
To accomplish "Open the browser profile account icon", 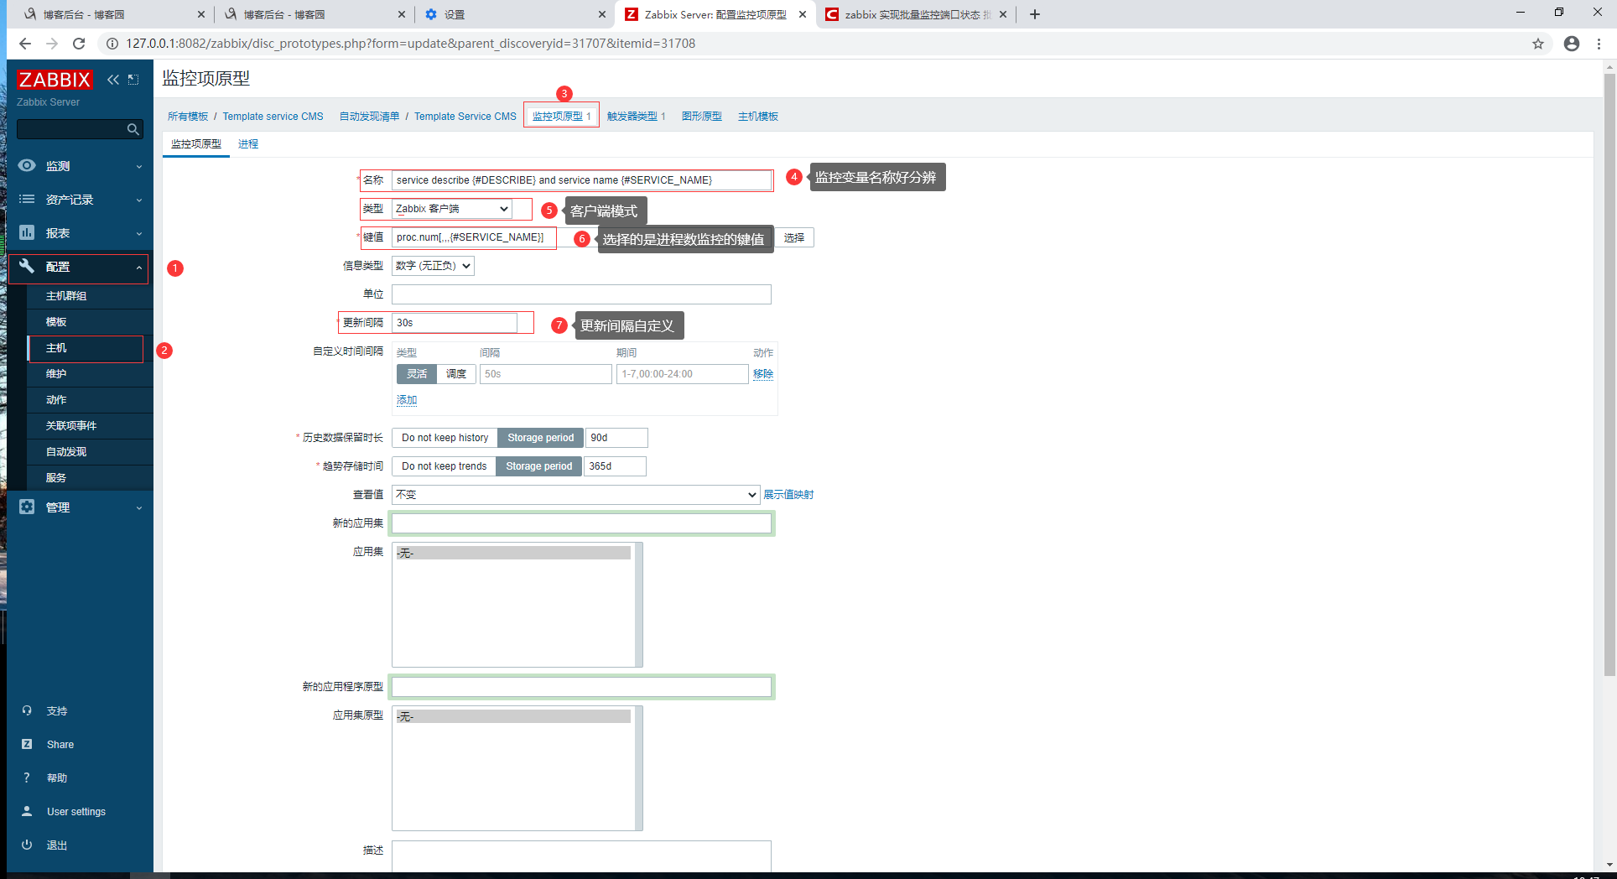I will pos(1572,44).
